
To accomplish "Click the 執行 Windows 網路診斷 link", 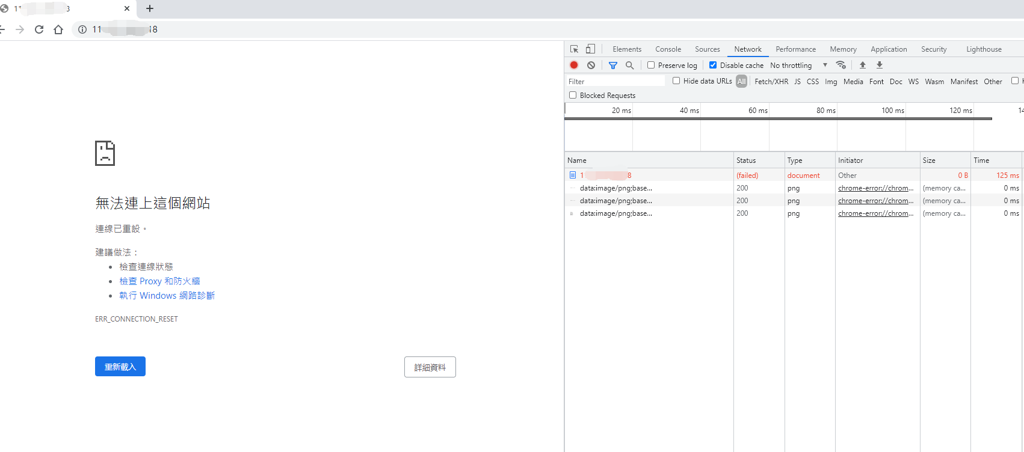I will 167,296.
